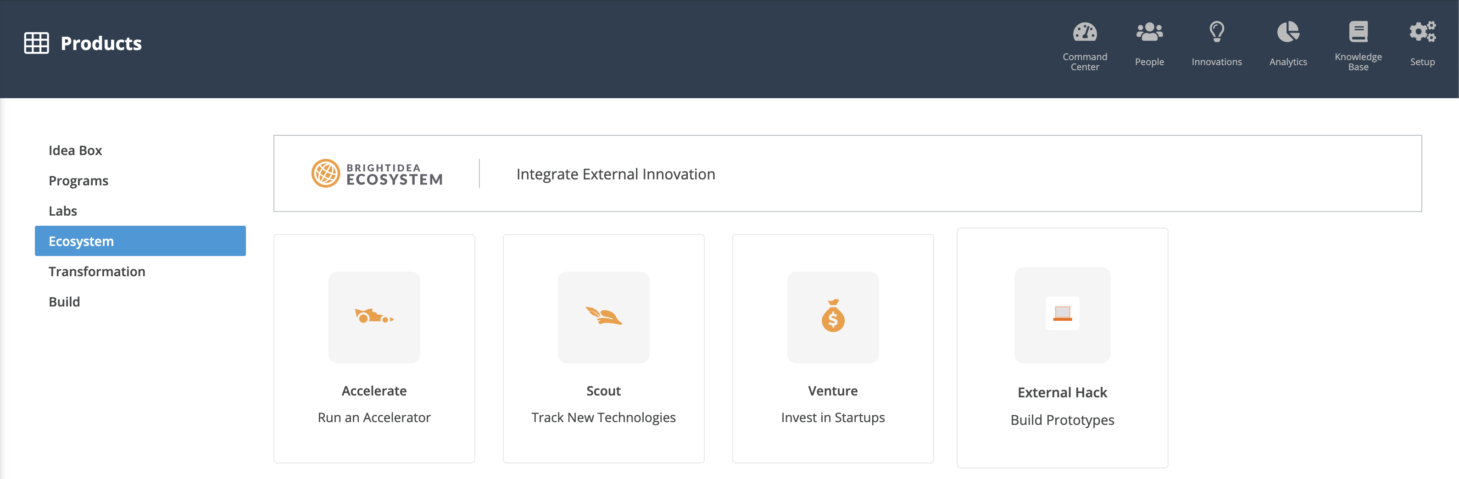This screenshot has width=1459, height=479.
Task: Open the Command Center gauge icon
Action: coord(1085,32)
